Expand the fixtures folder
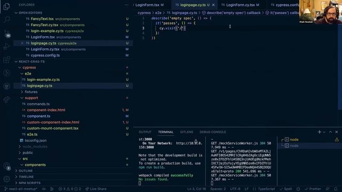The width and height of the screenshot is (342, 192). point(31,92)
